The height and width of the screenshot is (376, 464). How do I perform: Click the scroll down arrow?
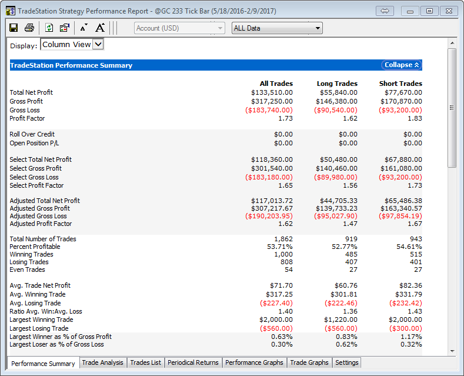452,351
